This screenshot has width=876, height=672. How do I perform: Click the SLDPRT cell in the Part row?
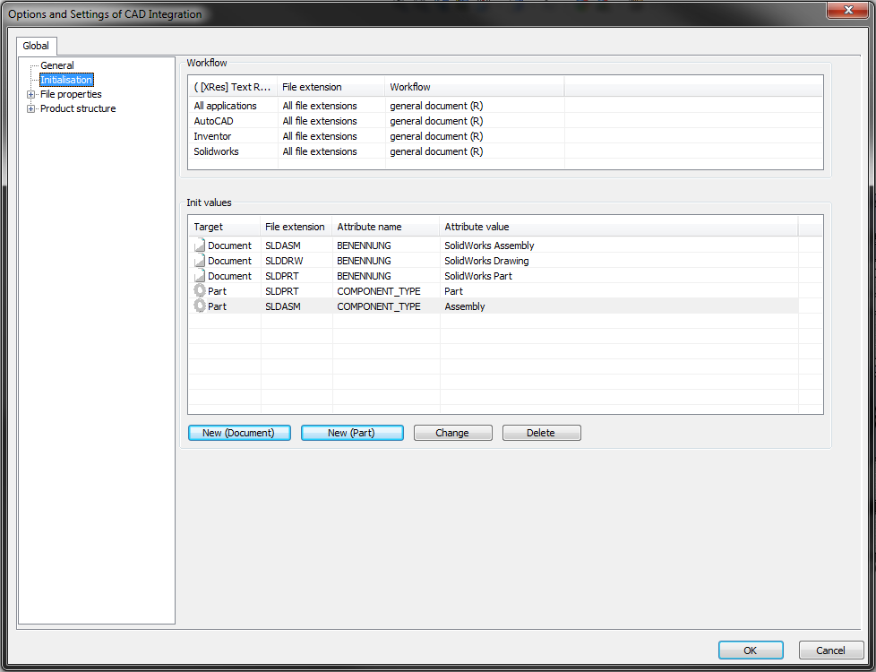pyautogui.click(x=281, y=291)
